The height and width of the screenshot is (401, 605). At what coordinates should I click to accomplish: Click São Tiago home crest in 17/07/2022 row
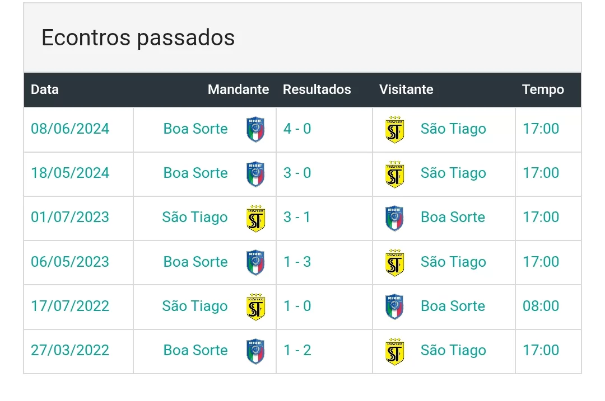[255, 306]
